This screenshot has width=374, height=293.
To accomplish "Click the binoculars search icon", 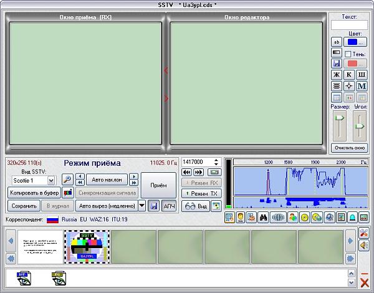I will (262, 218).
